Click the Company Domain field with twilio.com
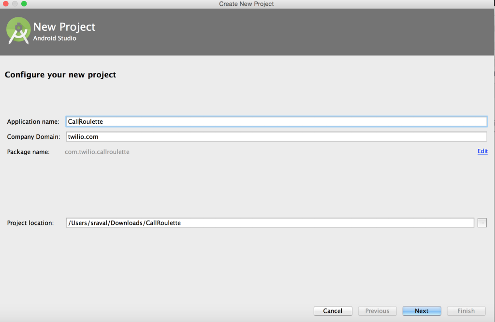Screen dimensions: 495x322 [x=277, y=137]
